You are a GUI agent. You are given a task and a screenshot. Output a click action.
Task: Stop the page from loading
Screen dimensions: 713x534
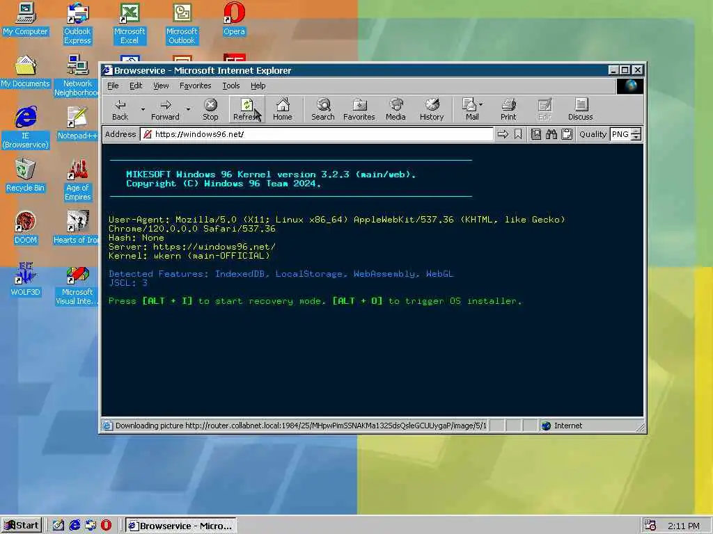click(210, 109)
